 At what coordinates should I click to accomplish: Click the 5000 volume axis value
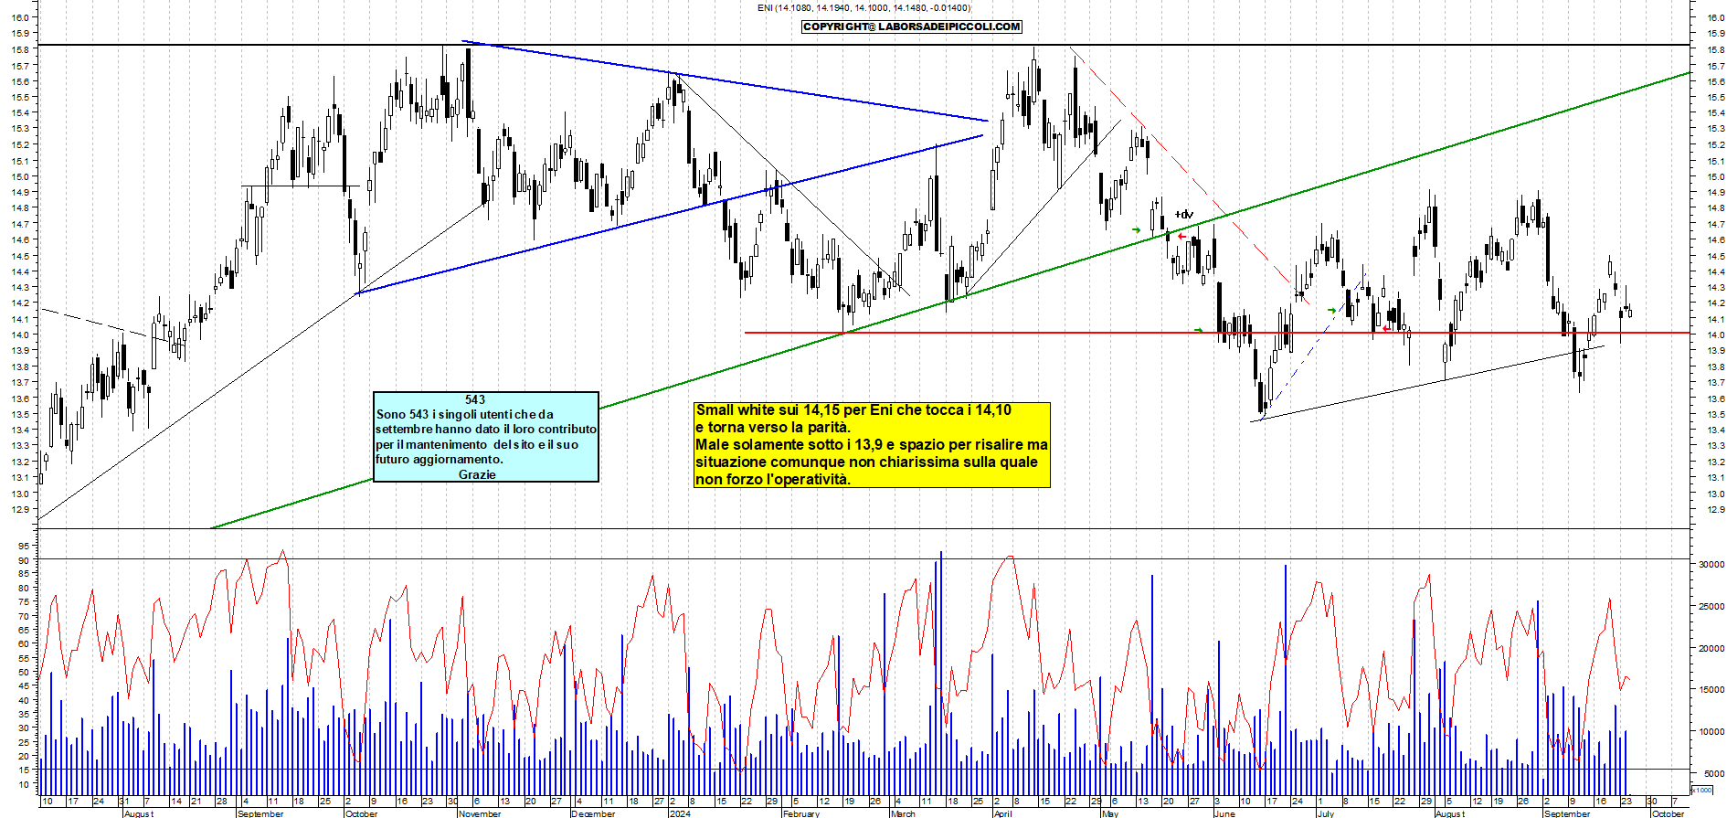tap(1713, 773)
